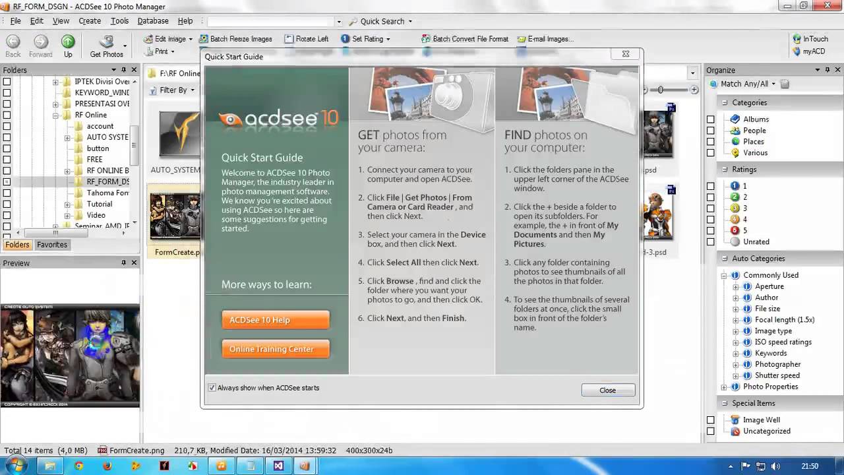Select the FormCreate thumbnail image
The width and height of the screenshot is (844, 475).
tap(175, 216)
